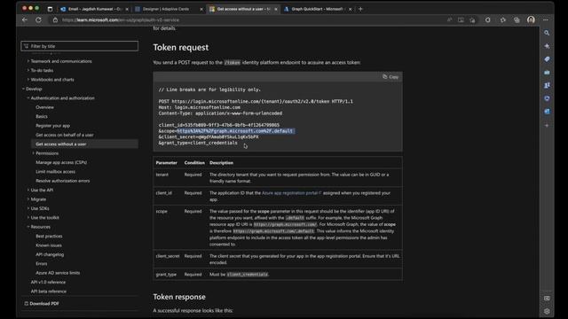
Task: Switch to Graph QuickStart tab
Action: (319, 9)
